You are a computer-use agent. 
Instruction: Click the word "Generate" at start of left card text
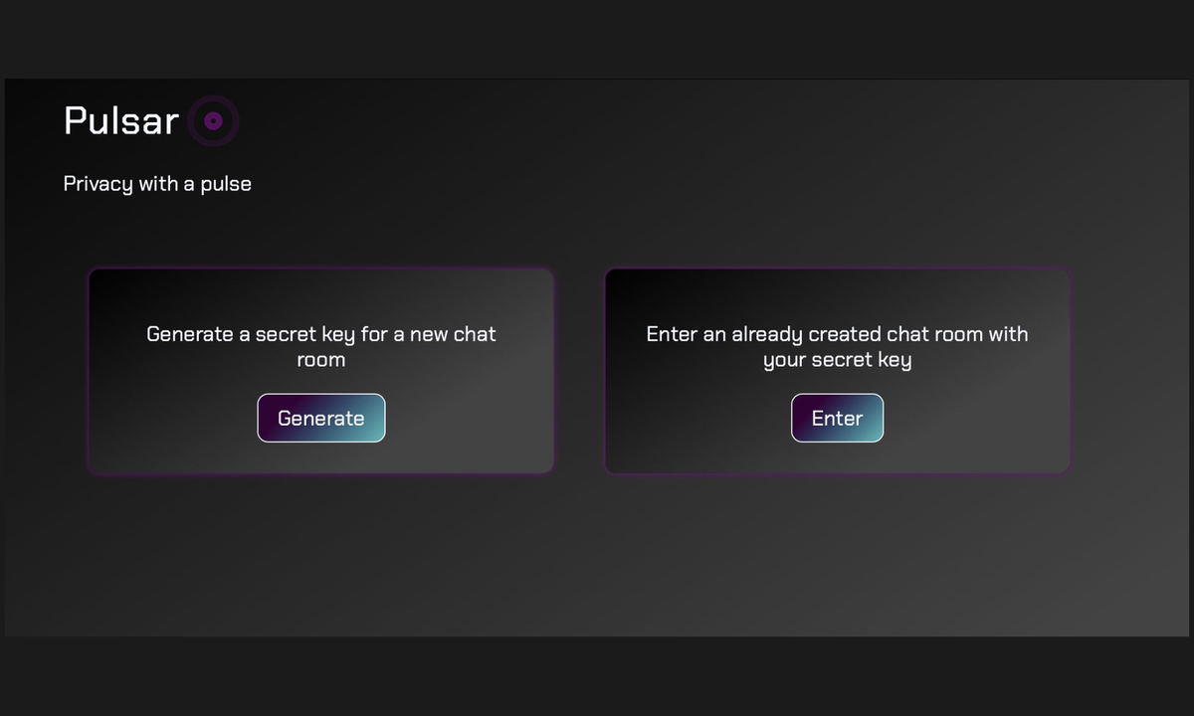(190, 334)
